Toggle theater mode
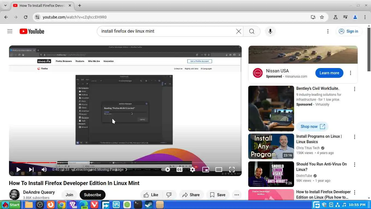 [x=219, y=170]
